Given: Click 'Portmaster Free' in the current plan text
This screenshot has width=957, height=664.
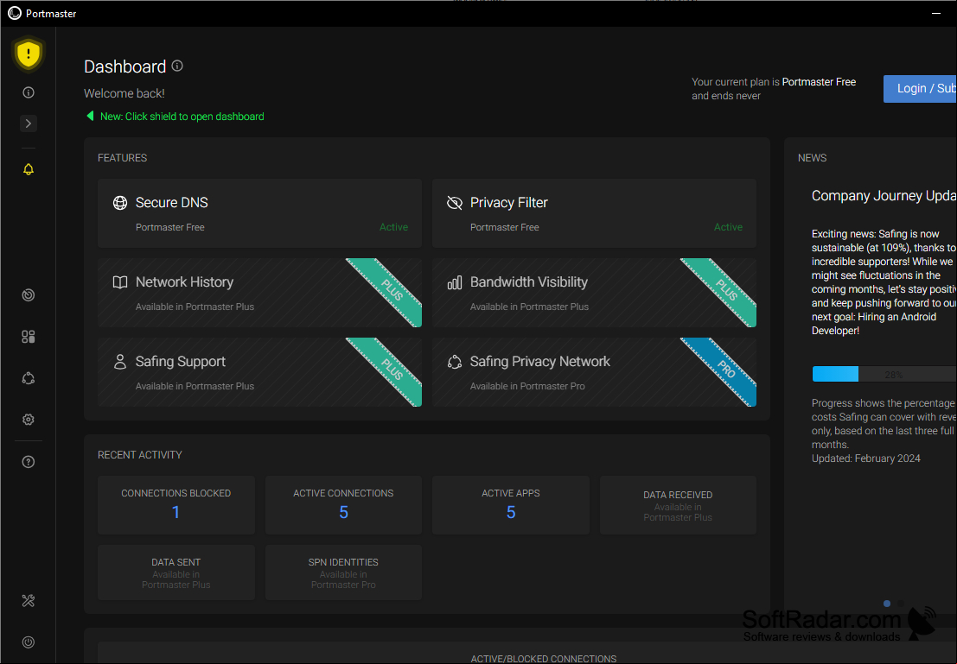Looking at the screenshot, I should point(819,82).
